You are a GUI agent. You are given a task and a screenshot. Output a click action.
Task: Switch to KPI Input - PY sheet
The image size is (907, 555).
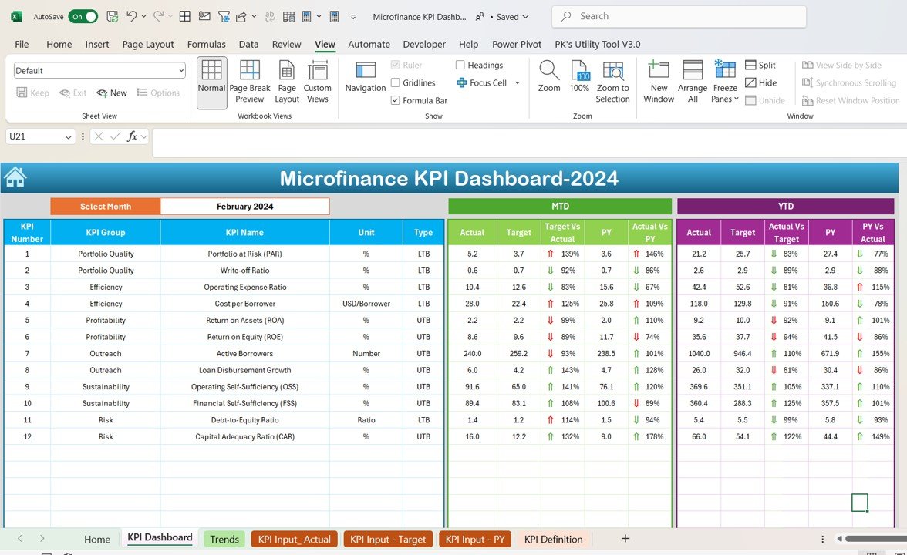tap(475, 540)
